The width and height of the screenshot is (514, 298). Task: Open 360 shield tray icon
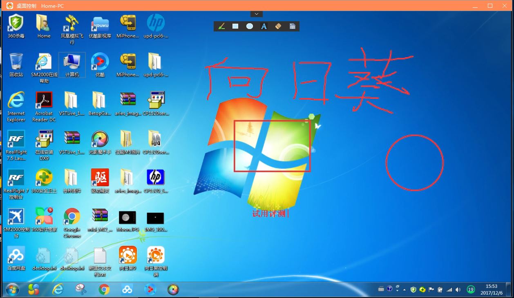[x=413, y=289]
